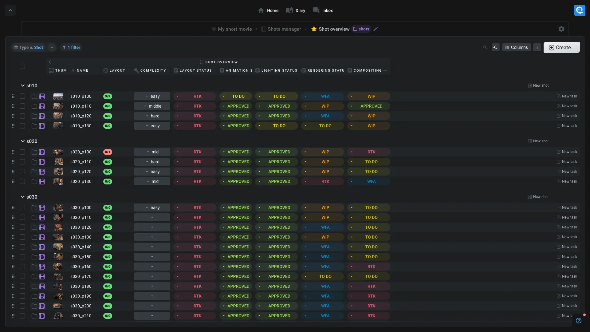Navigate to Shots manager breadcrumb
Image resolution: width=590 pixels, height=332 pixels.
click(x=281, y=29)
